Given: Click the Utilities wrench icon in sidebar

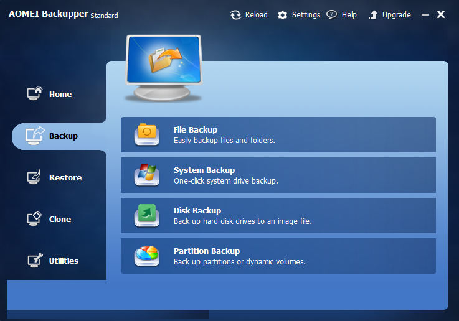Looking at the screenshot, I should [x=35, y=260].
